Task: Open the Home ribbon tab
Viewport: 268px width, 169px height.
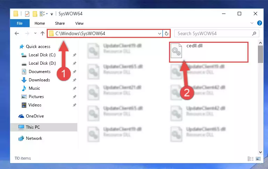Action: click(40, 23)
